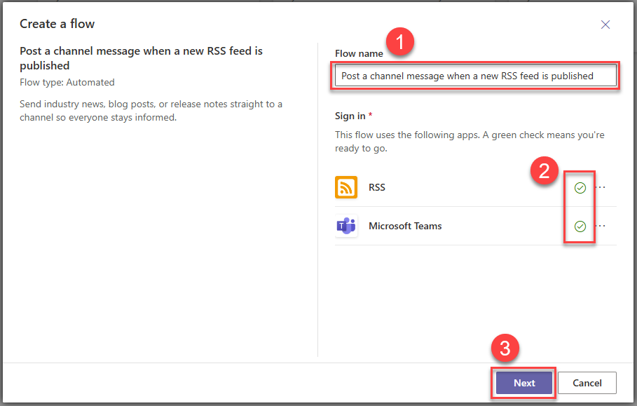Click the red annotation circle numbered 3
This screenshot has height=406, width=637.
(x=505, y=349)
